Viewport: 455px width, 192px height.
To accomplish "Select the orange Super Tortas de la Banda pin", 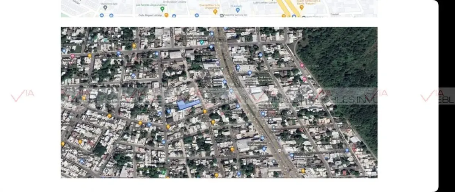I will [301, 7].
